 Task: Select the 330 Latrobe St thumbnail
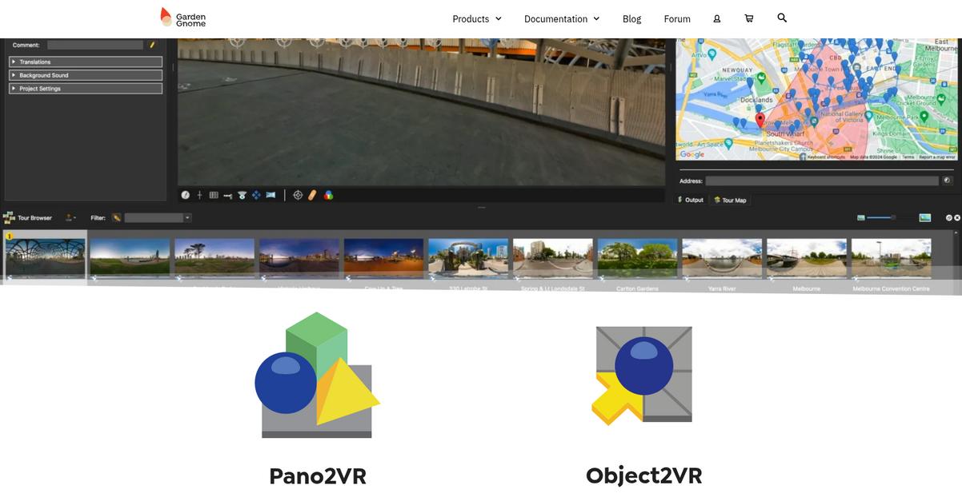(x=468, y=258)
